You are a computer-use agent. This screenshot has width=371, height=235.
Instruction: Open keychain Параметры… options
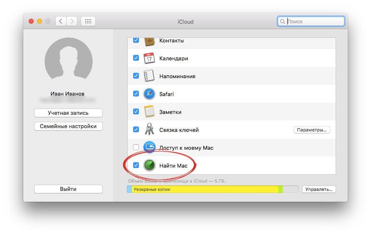pyautogui.click(x=312, y=130)
